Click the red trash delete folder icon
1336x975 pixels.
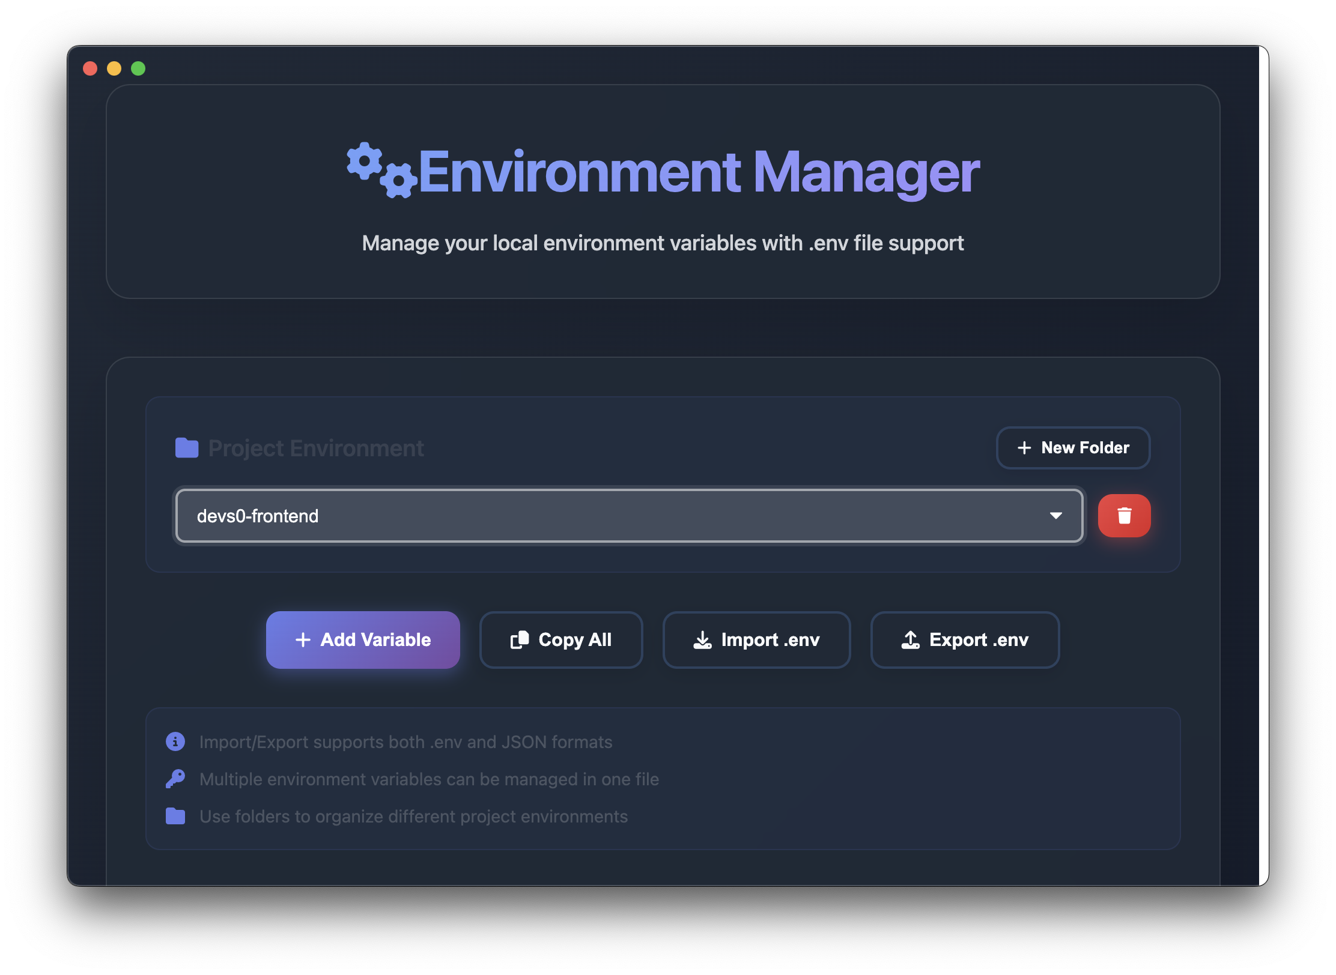tap(1124, 516)
